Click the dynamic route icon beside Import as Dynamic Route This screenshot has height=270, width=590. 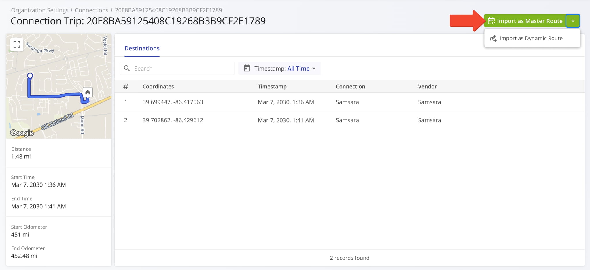[x=493, y=38]
